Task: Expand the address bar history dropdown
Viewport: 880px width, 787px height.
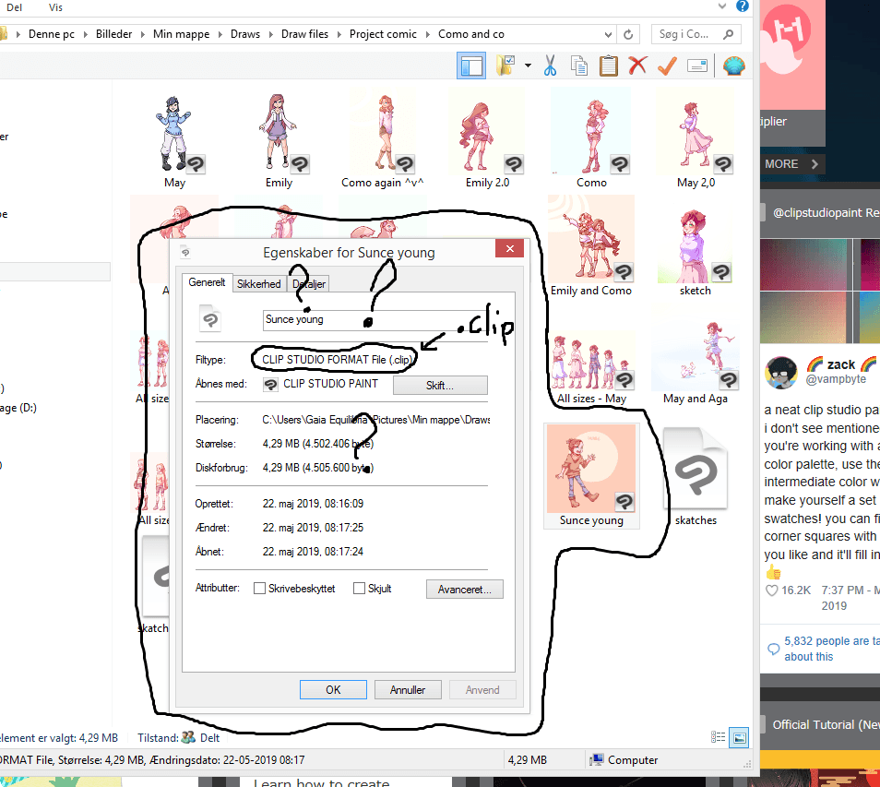Action: pos(606,34)
